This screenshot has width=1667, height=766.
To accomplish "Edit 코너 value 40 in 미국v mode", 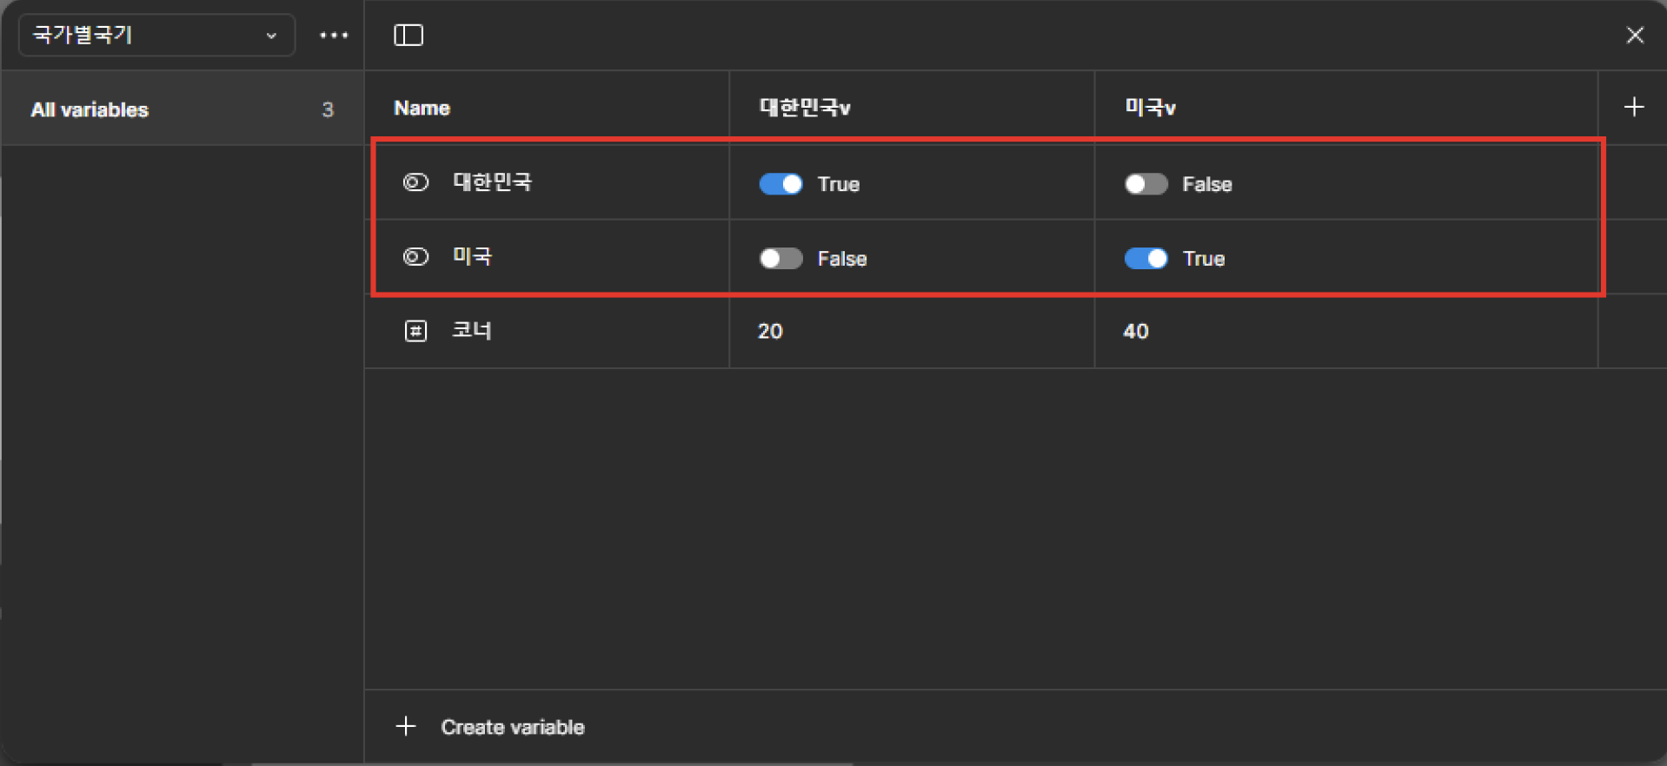I will click(x=1136, y=332).
